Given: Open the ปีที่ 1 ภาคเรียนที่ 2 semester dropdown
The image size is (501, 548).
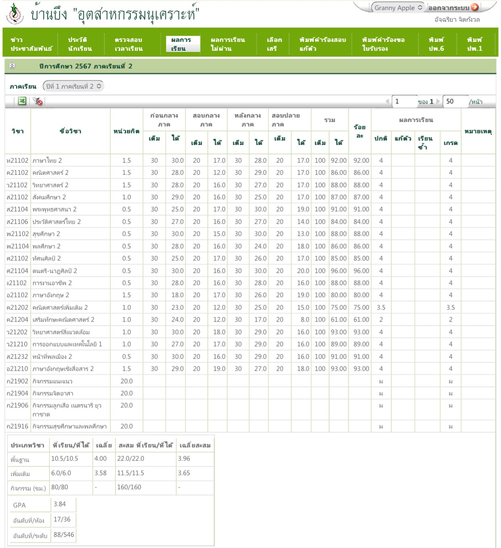Looking at the screenshot, I should pyautogui.click(x=73, y=86).
